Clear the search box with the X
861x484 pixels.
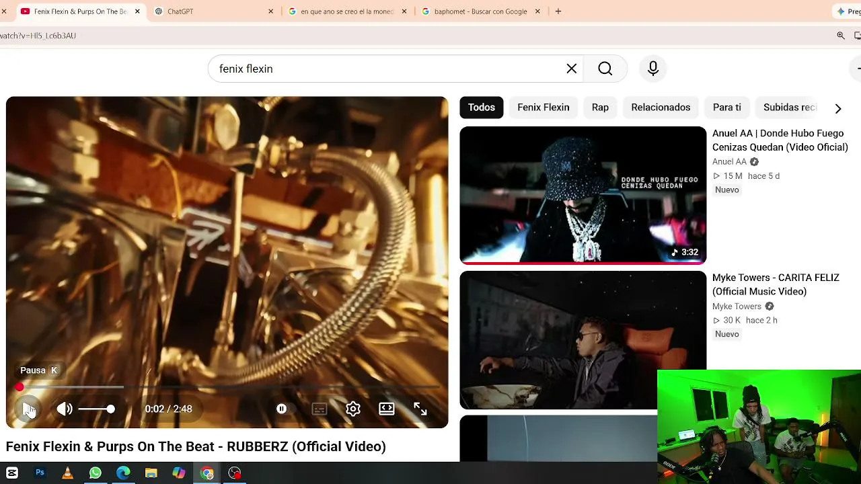572,69
